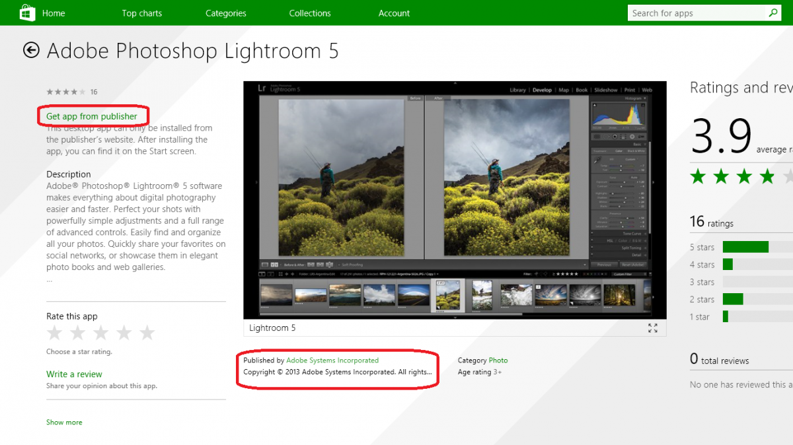Rate the app four stars
Image resolution: width=793 pixels, height=445 pixels.
click(x=124, y=333)
